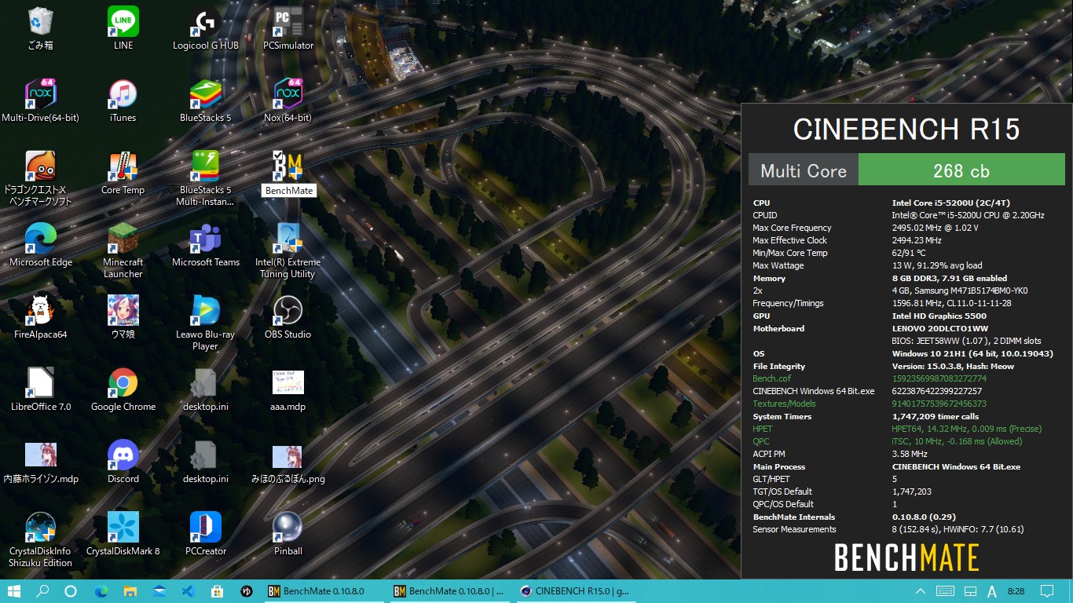The image size is (1073, 603).
Task: Click the IME 'A' input mode indicator
Action: click(x=991, y=591)
